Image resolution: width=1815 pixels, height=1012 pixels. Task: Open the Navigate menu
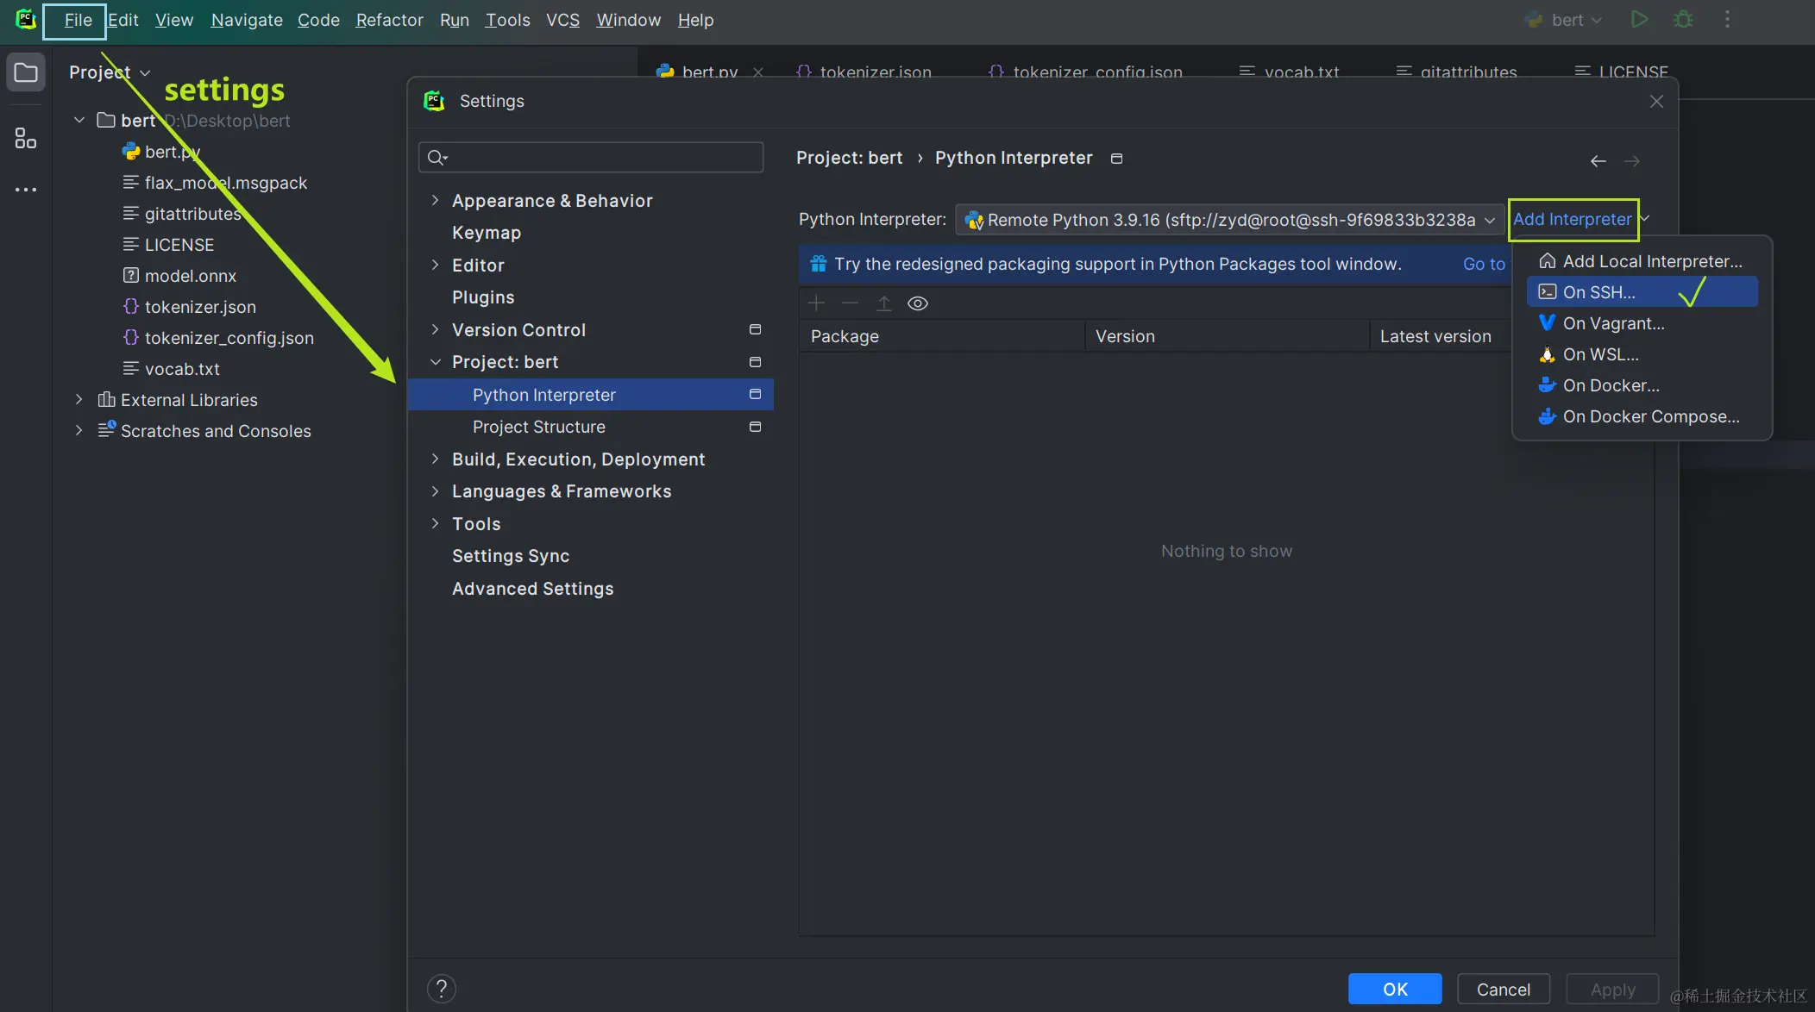pos(247,20)
